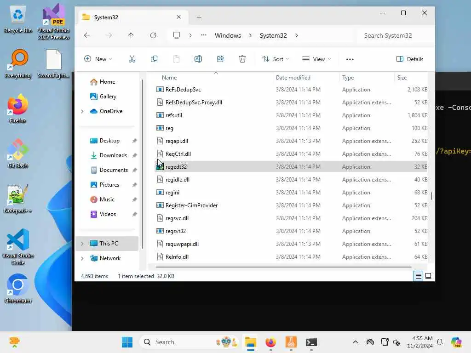Image resolution: width=471 pixels, height=353 pixels.
Task: Open the New dropdown menu
Action: coord(98,59)
